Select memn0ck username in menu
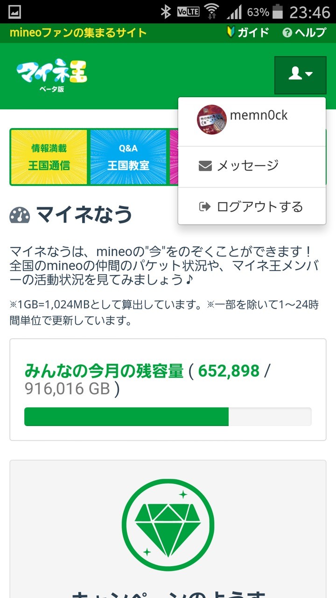This screenshot has height=598, width=336. tap(259, 115)
